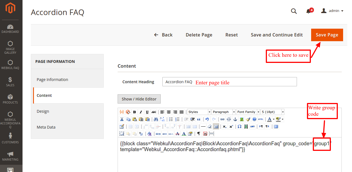Viewport: 352px width, 172px height.
Task: Insert special character omega icon
Action: (239, 126)
